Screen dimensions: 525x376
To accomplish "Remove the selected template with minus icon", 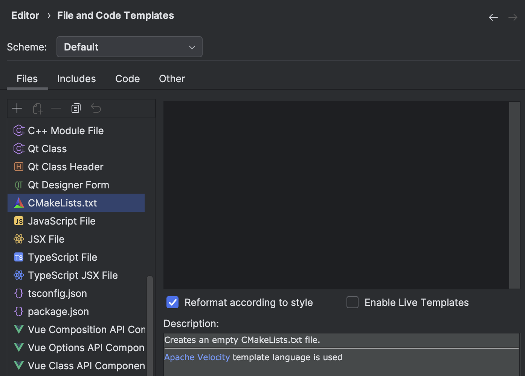I will [x=56, y=108].
